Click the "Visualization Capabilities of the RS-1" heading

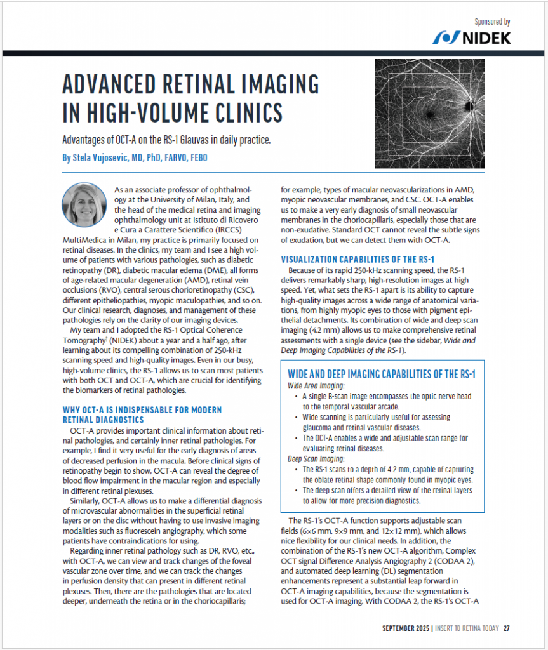[x=358, y=260]
